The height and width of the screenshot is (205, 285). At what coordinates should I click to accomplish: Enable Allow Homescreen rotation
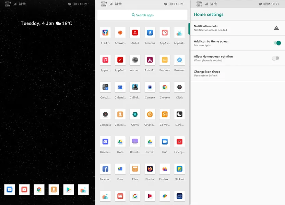[x=276, y=58]
